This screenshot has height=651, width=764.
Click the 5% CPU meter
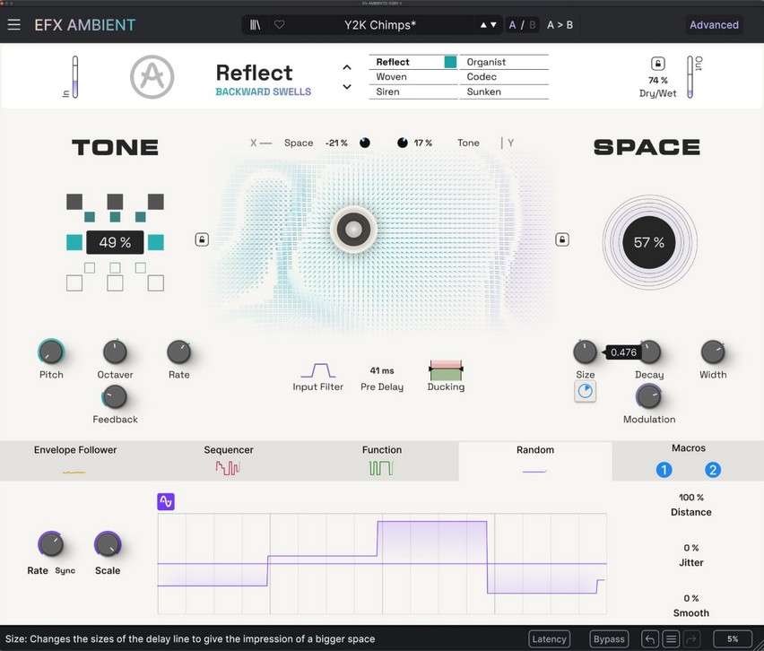tap(733, 638)
